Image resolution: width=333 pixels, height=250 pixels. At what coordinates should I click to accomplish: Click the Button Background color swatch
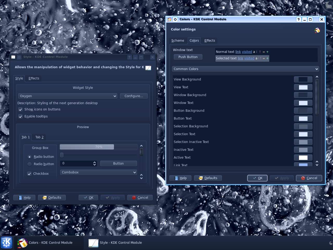point(303,111)
